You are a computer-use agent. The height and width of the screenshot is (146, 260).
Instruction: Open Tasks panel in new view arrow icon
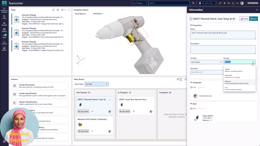[x=58, y=10]
